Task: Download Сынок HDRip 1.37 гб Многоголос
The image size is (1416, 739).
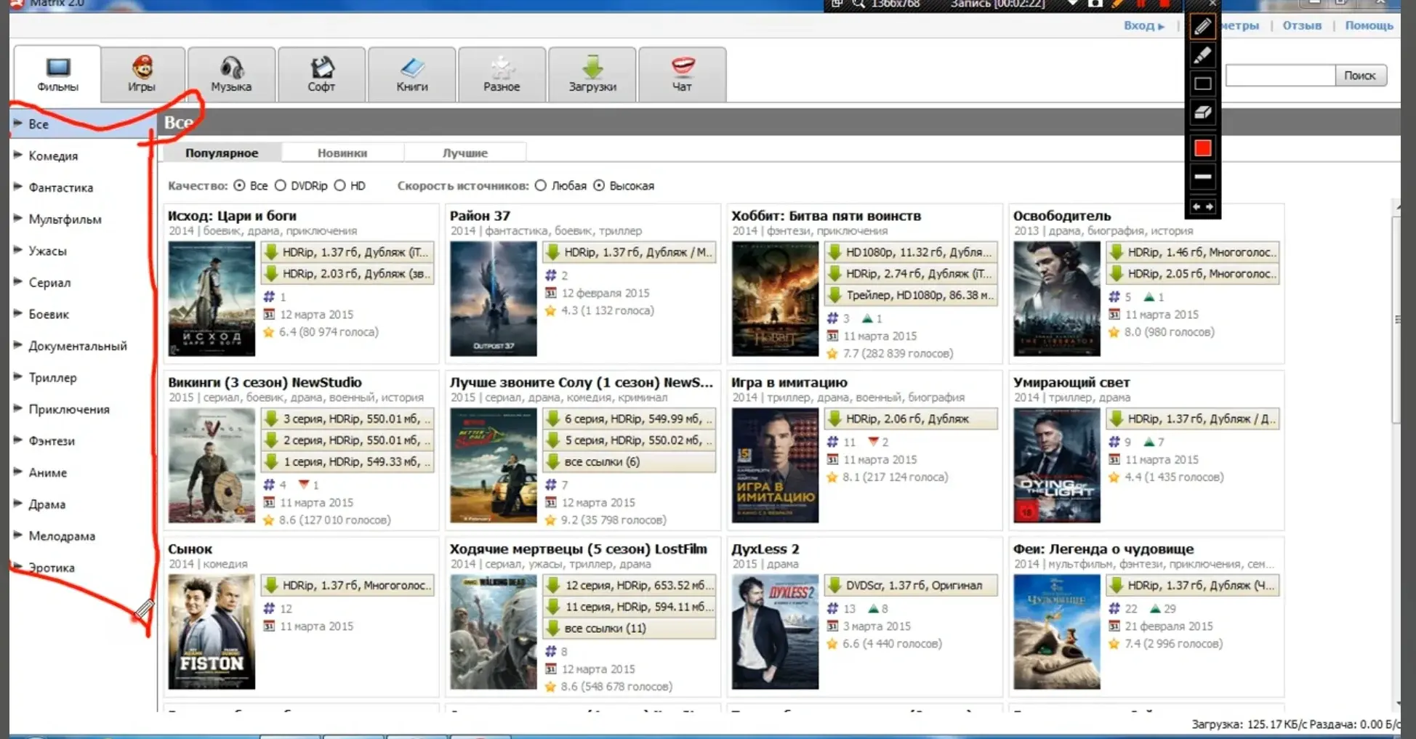Action: pos(347,585)
